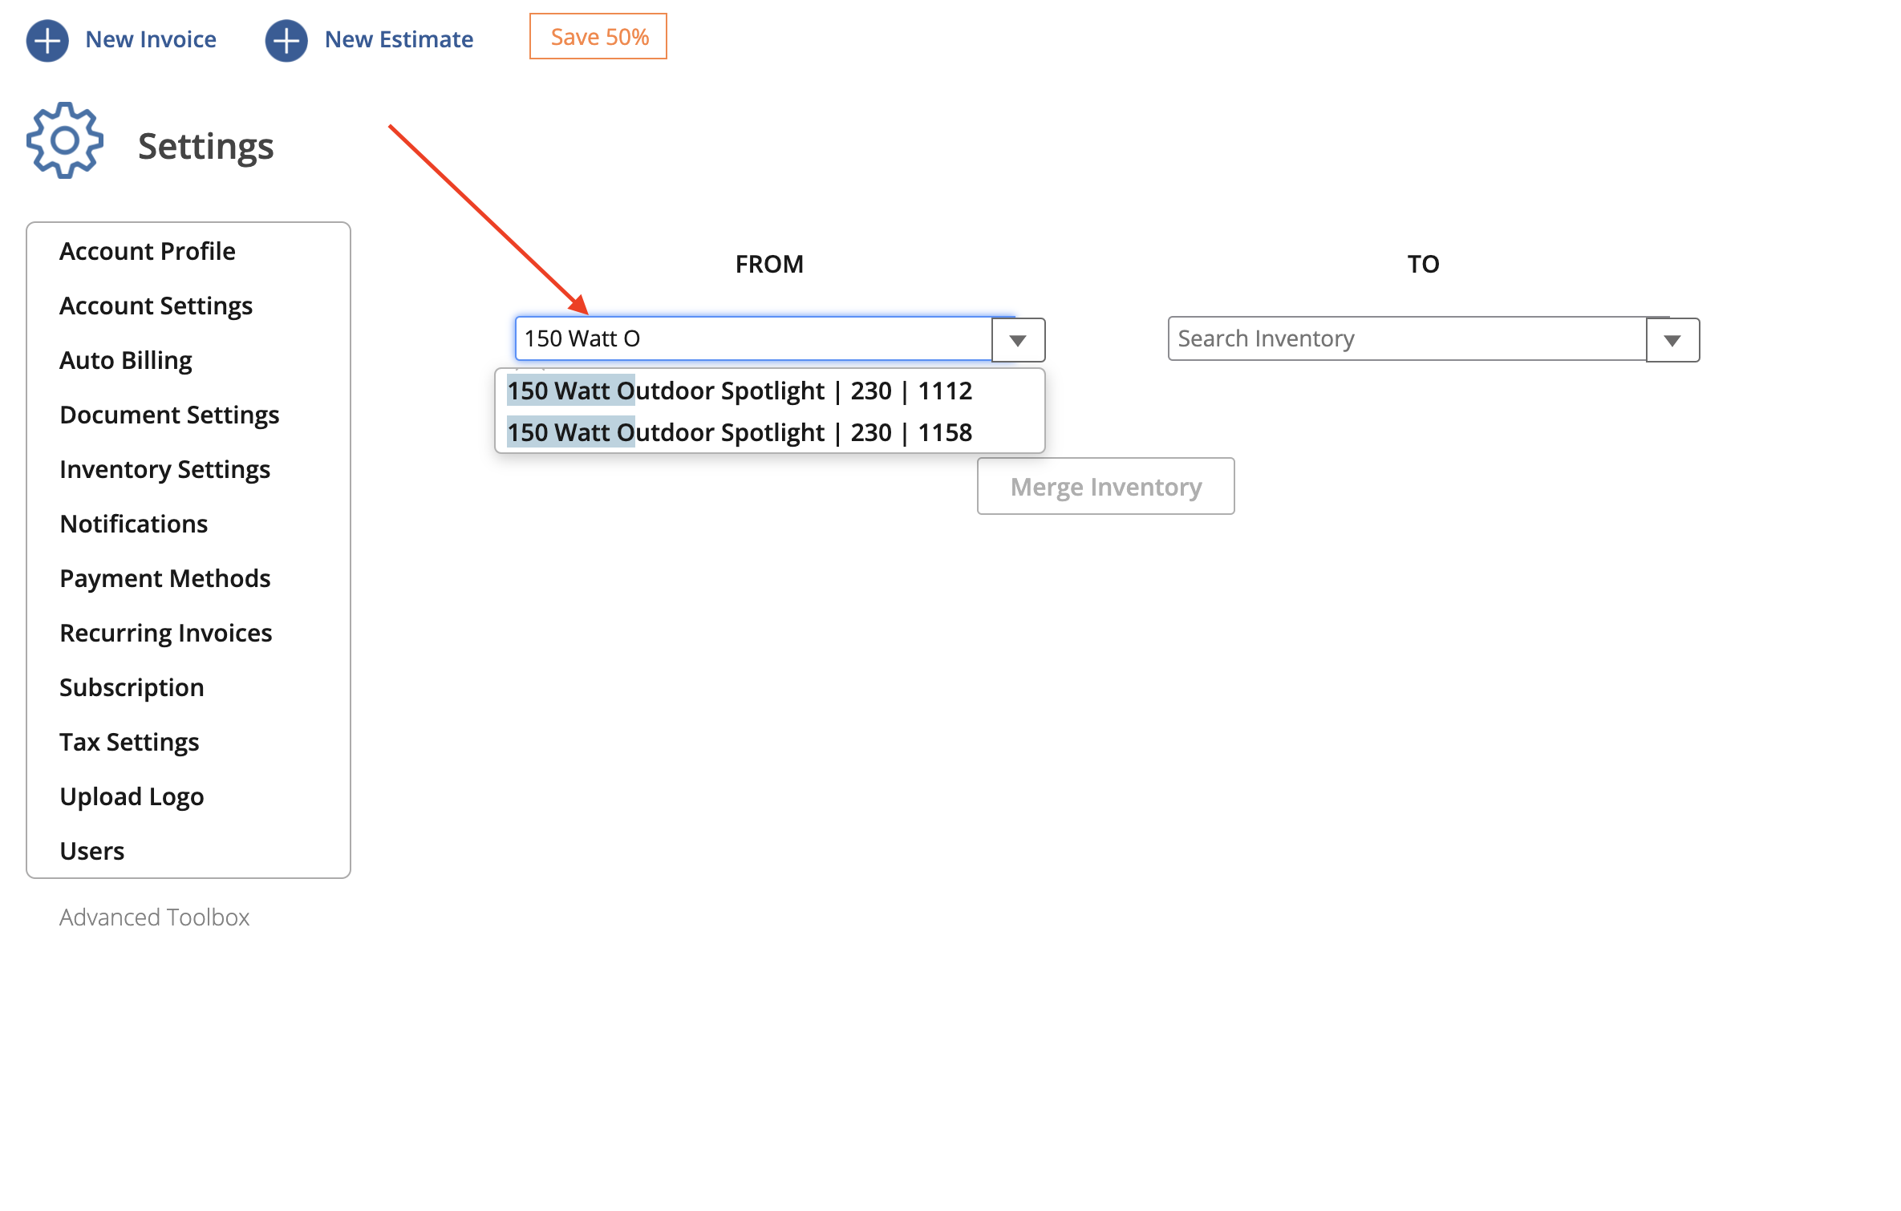
Task: Focus the TO Search Inventory field
Action: tap(1407, 338)
